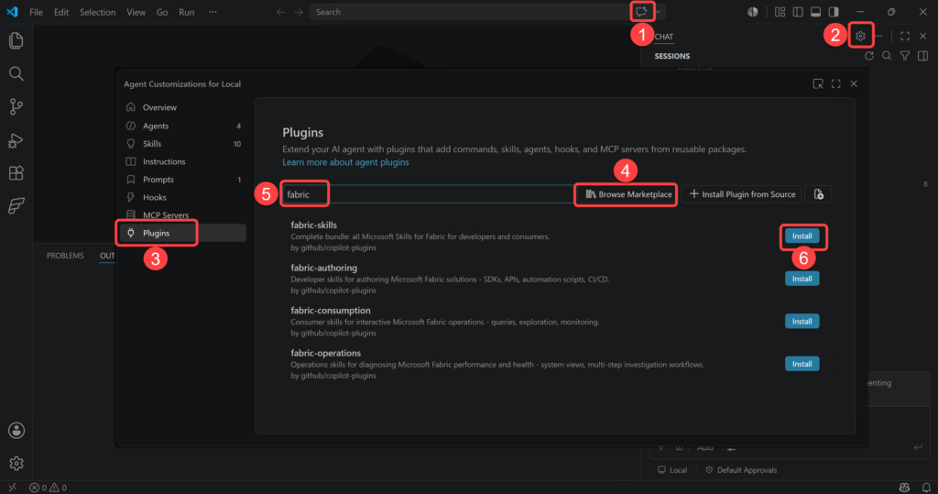Screen dimensions: 938x494
Task: Open the Go menu
Action: (162, 12)
